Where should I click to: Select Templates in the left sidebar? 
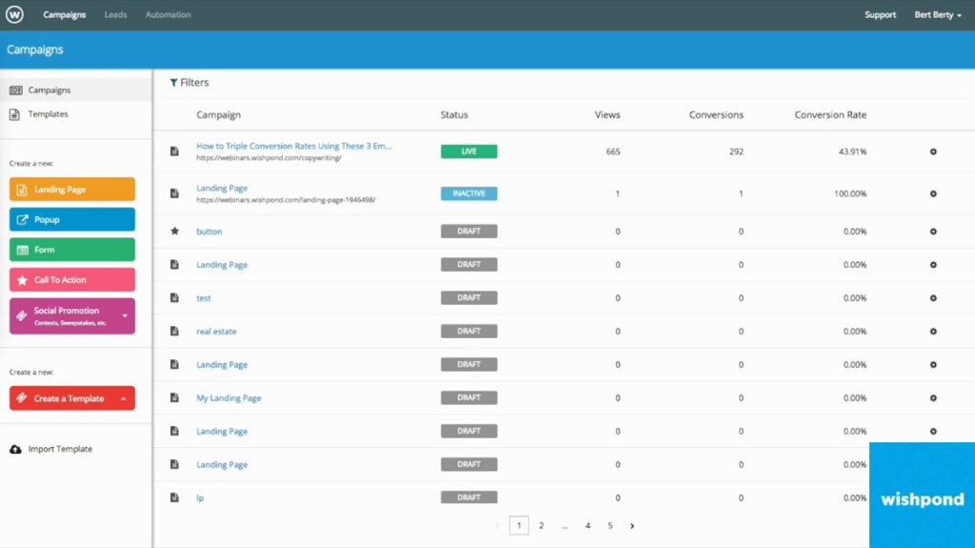tap(76, 114)
